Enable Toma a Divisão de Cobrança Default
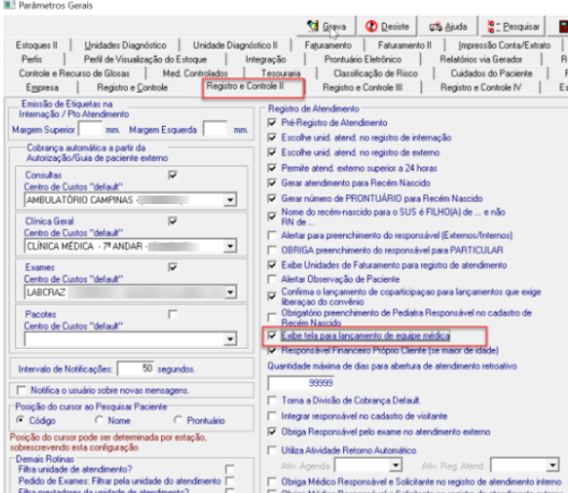Screen dimensions: 568x493 pyautogui.click(x=272, y=401)
